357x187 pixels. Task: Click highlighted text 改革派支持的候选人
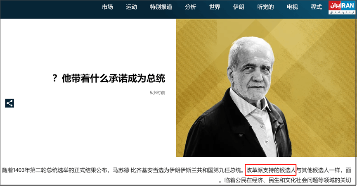[271, 170]
